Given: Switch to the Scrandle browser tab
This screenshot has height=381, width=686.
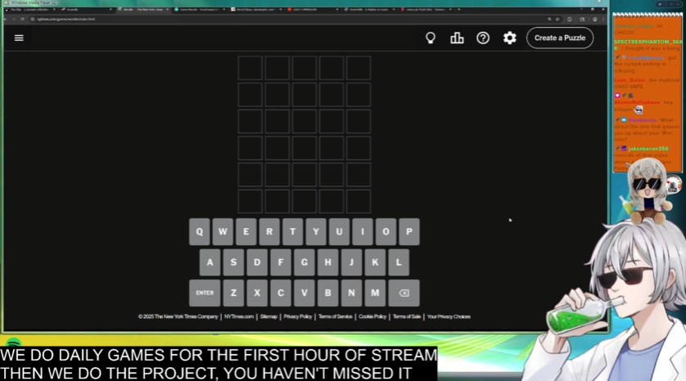Looking at the screenshot, I should pyautogui.click(x=87, y=9).
